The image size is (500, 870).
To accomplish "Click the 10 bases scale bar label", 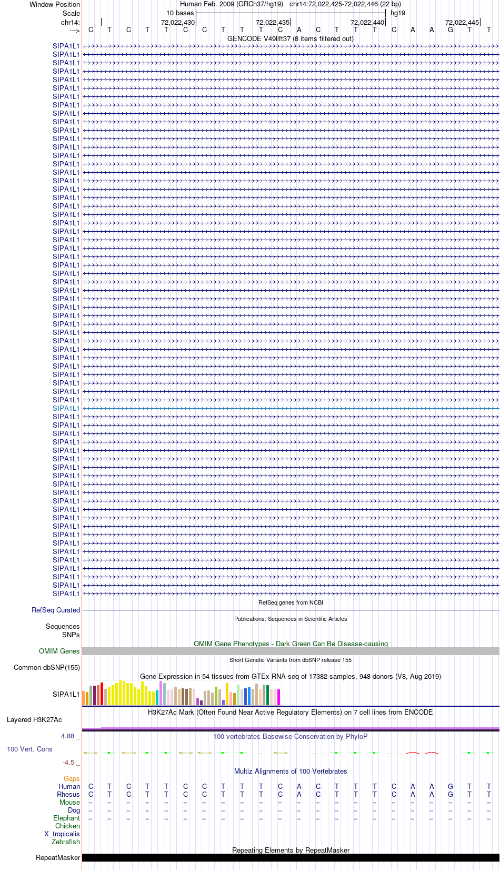I will click(180, 13).
